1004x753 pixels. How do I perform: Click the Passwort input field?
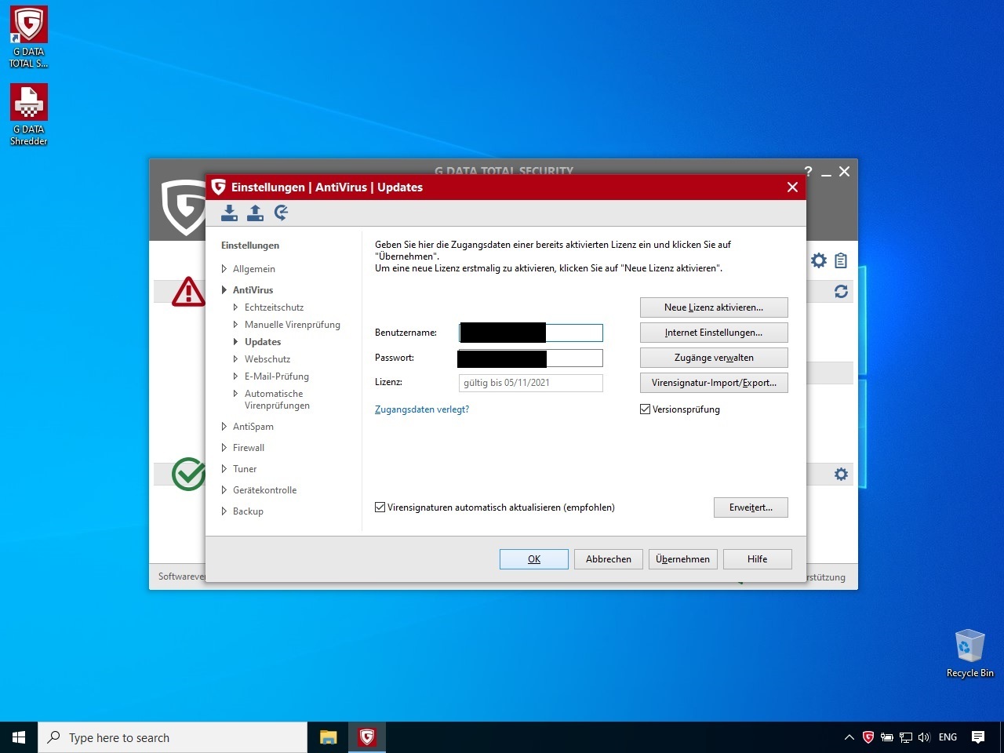[531, 358]
